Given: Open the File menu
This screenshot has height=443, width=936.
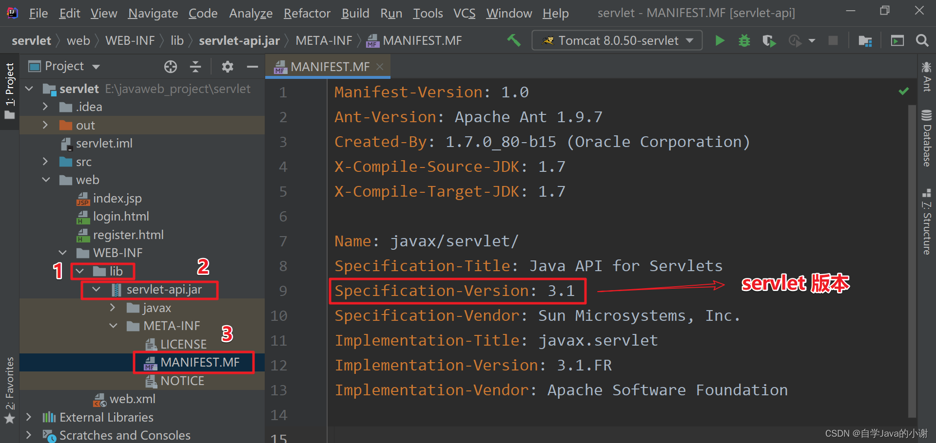Looking at the screenshot, I should coord(39,13).
